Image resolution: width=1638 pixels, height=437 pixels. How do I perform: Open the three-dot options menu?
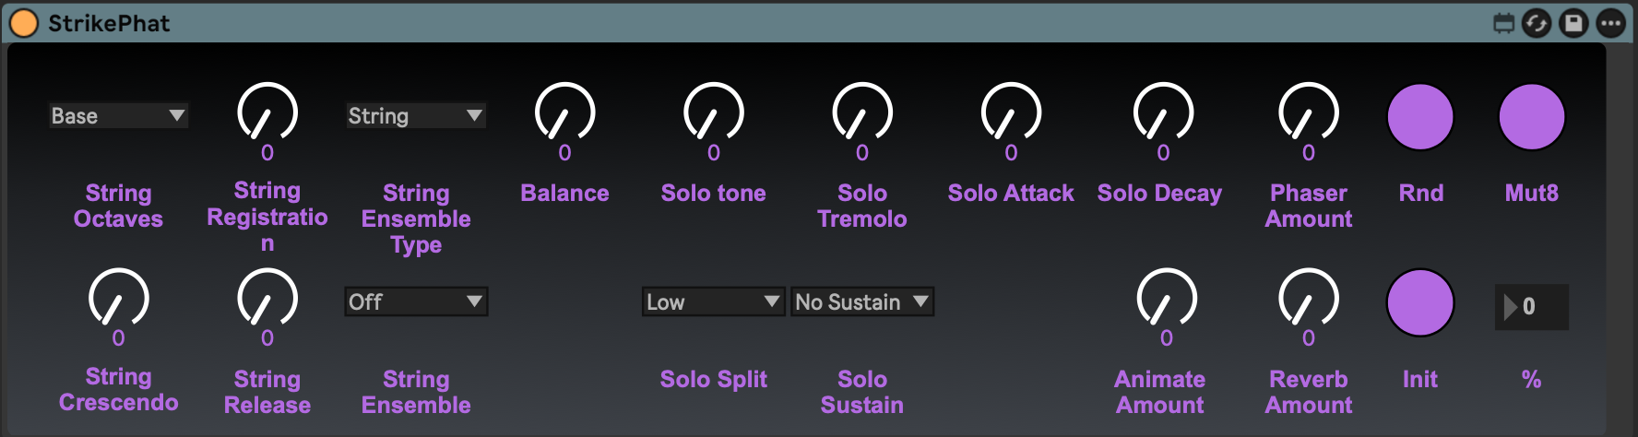pyautogui.click(x=1611, y=23)
